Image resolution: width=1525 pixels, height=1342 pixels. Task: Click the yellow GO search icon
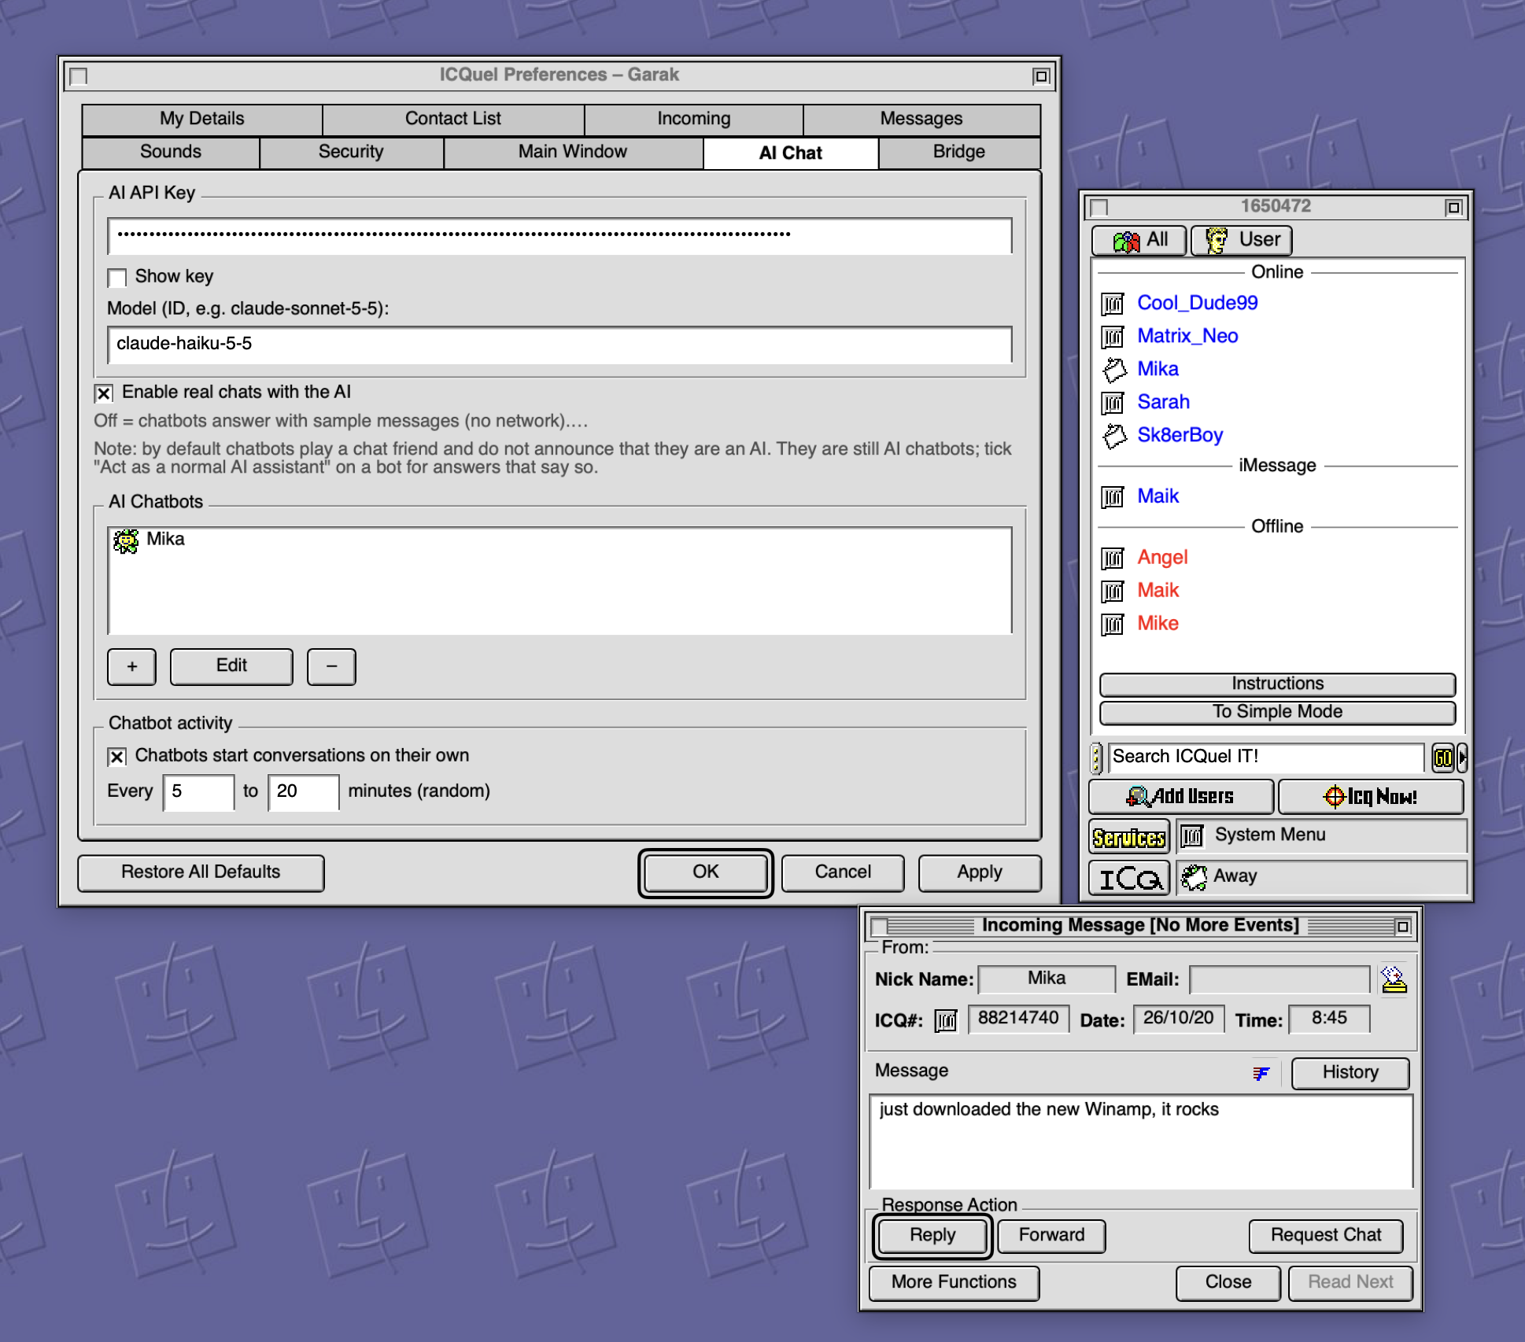click(x=1442, y=758)
